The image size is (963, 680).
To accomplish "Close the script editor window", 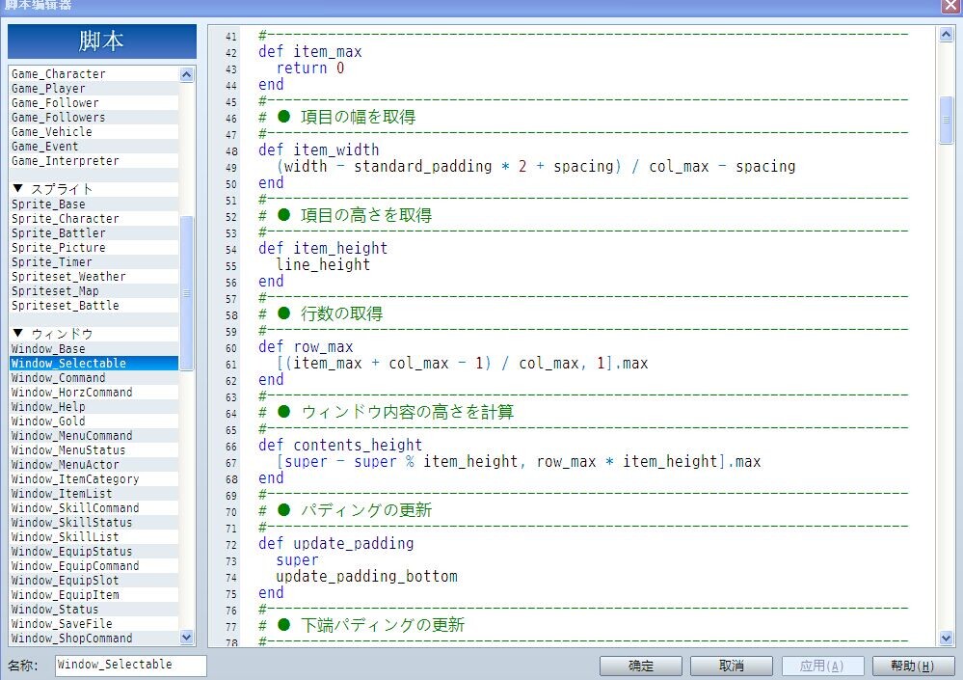I will pyautogui.click(x=950, y=6).
